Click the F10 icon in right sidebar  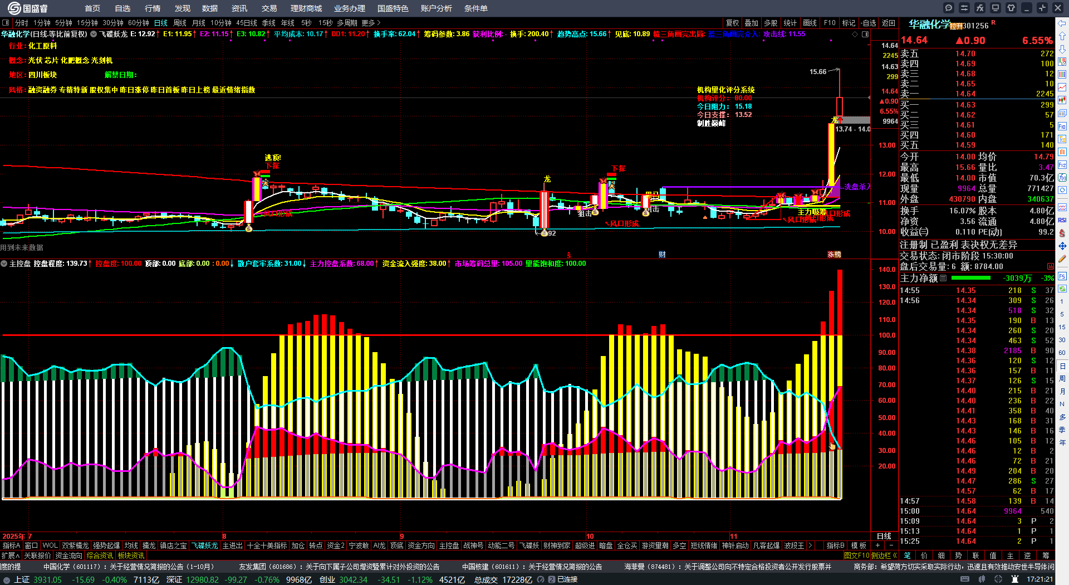(x=1062, y=126)
